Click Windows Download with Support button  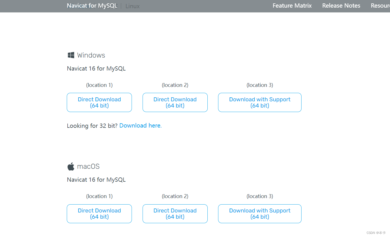coord(260,102)
